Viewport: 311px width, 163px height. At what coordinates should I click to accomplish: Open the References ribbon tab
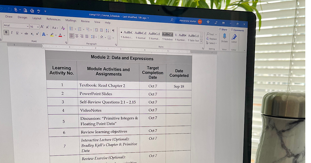(x=53, y=19)
